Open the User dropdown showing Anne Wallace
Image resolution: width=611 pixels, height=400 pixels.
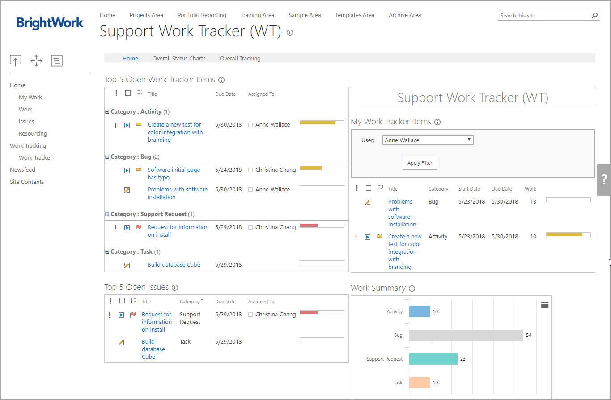click(x=428, y=140)
